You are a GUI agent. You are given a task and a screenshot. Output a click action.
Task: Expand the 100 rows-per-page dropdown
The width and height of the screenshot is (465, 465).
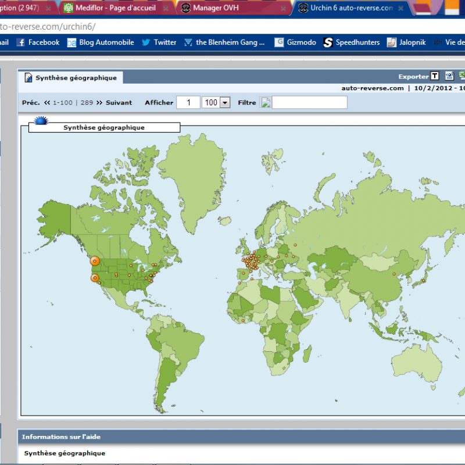pos(225,103)
